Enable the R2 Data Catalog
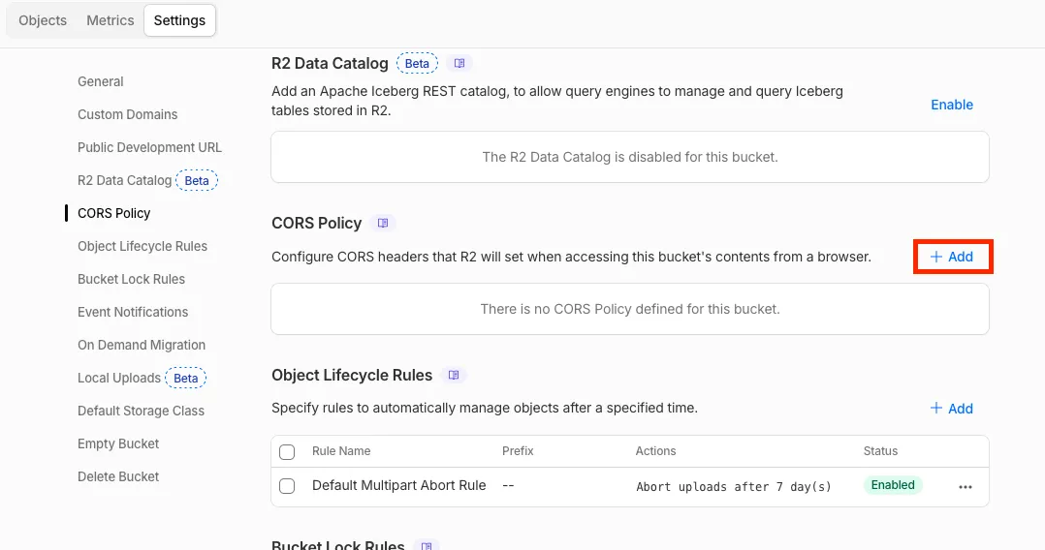The height and width of the screenshot is (550, 1045). point(952,105)
